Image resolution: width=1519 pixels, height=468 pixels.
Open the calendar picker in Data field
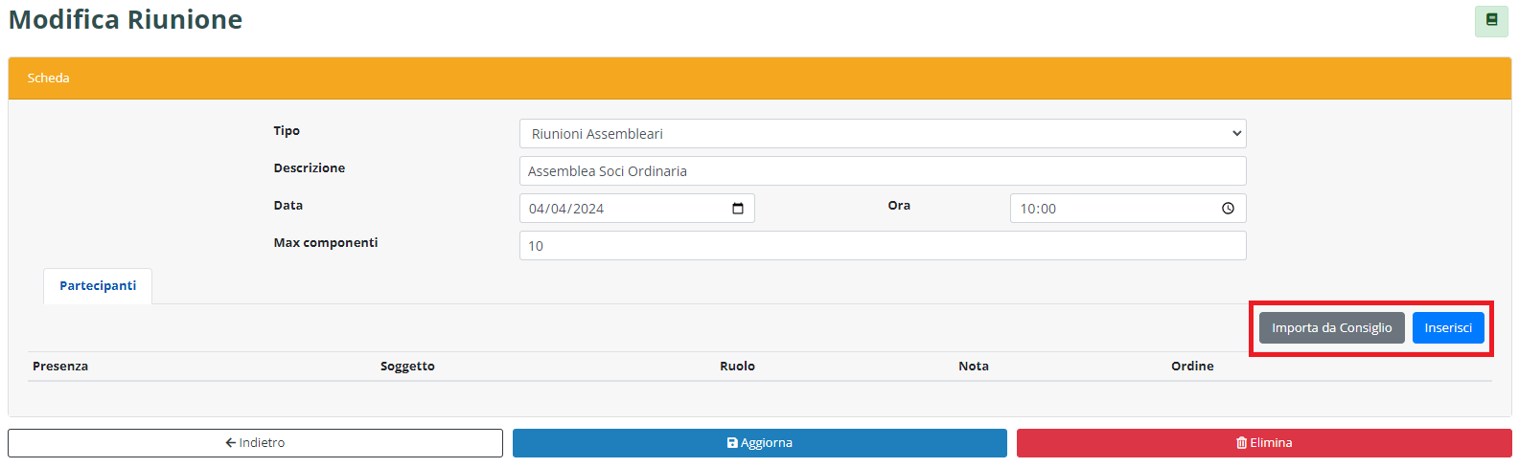[x=738, y=209]
